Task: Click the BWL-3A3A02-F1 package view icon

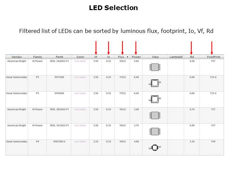Action: pos(155,131)
